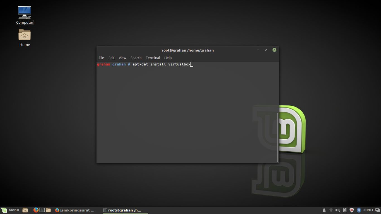Check battery status from the tray icon
Screen dimensions: 381x214
tap(344, 210)
